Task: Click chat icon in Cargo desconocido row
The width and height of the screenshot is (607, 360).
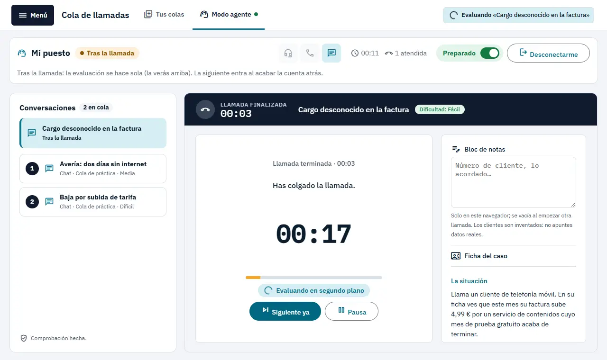Action: [32, 133]
